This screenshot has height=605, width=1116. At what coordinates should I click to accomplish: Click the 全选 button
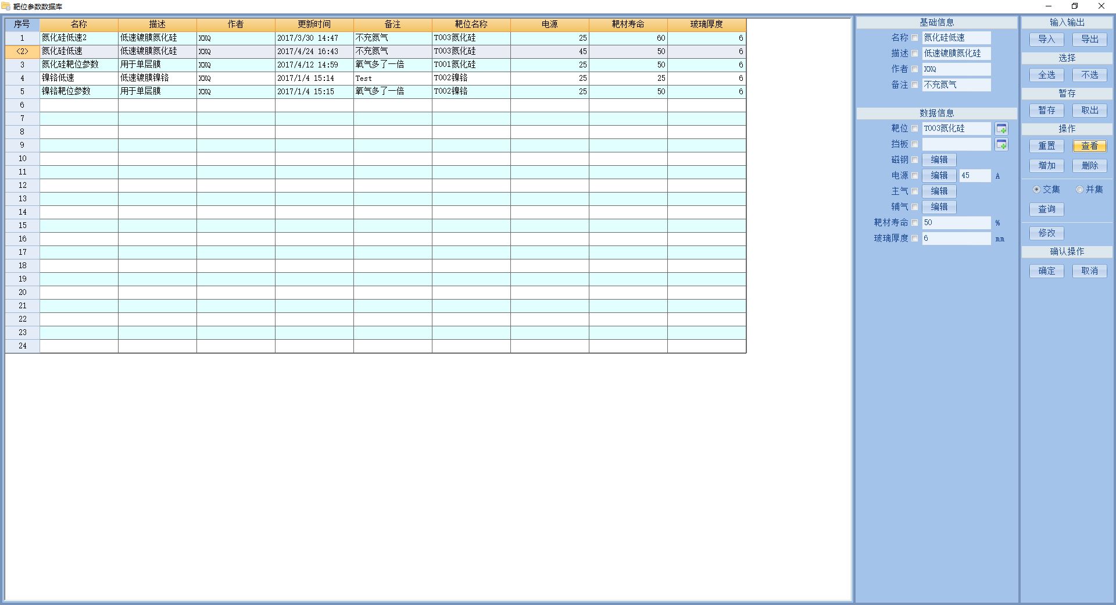click(x=1047, y=75)
